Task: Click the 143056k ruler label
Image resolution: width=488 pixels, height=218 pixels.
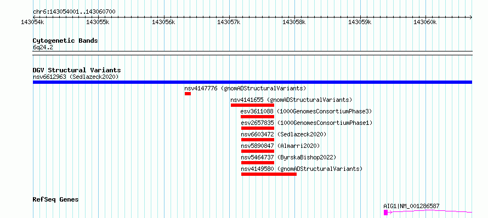Action: tap(163, 22)
